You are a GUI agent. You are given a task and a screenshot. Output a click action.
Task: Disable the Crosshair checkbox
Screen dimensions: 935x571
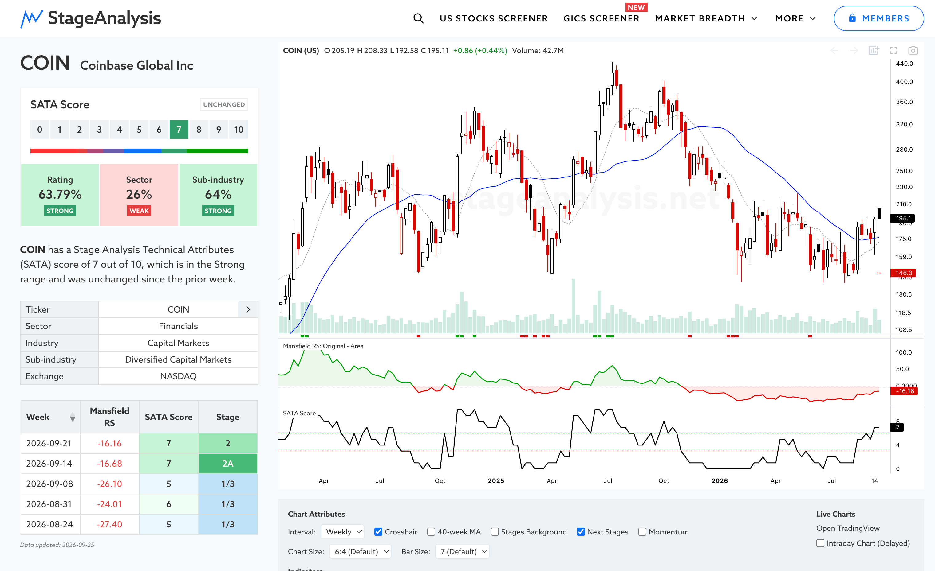click(378, 532)
